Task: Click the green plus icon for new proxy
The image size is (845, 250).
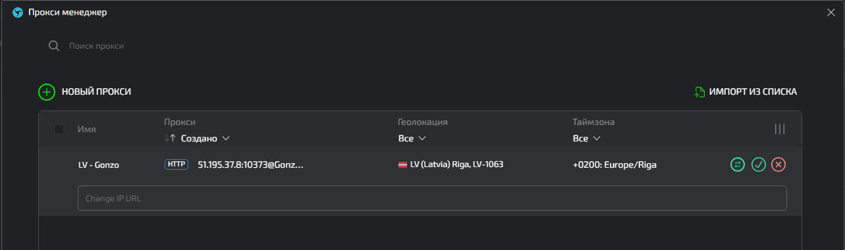Action: click(47, 92)
